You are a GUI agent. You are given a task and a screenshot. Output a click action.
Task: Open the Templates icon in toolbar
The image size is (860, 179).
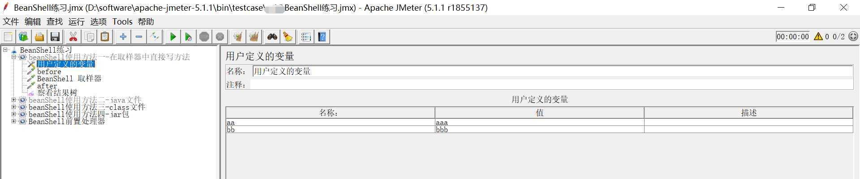click(23, 37)
